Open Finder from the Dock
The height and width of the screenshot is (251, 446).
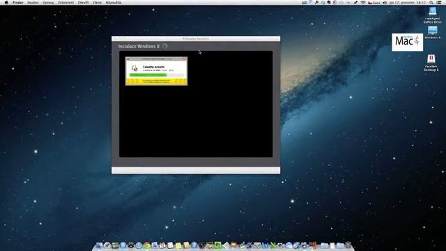pos(99,245)
